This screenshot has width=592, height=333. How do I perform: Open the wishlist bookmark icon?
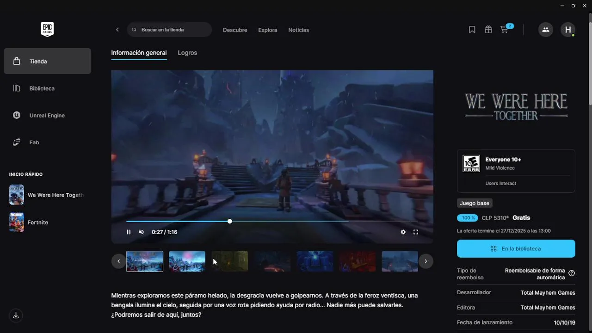point(472,30)
